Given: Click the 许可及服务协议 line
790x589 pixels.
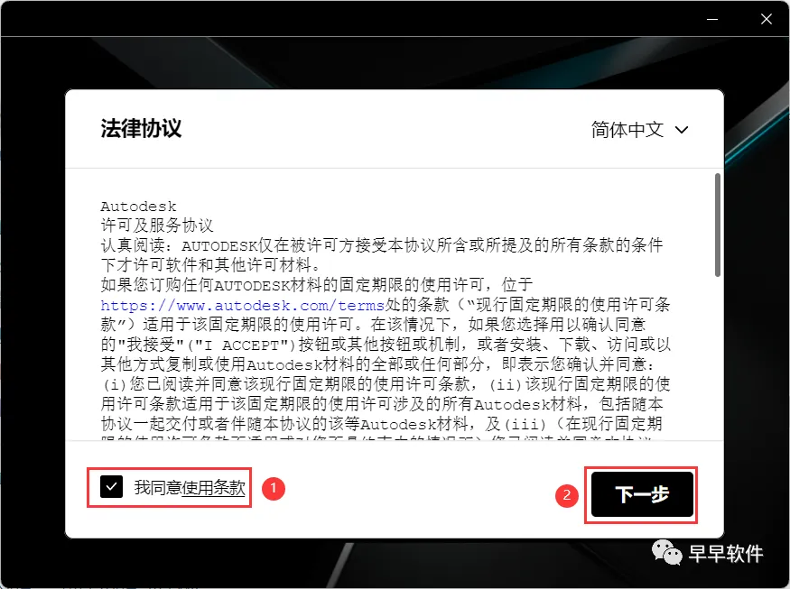Looking at the screenshot, I should [x=157, y=225].
